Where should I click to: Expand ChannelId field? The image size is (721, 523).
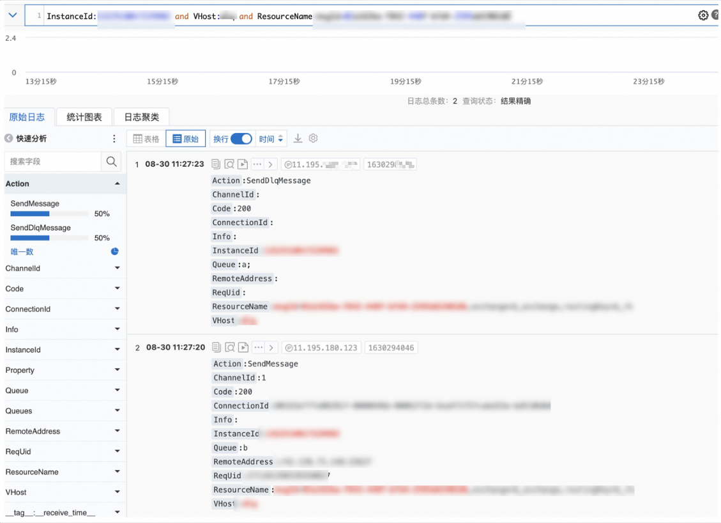click(x=118, y=268)
